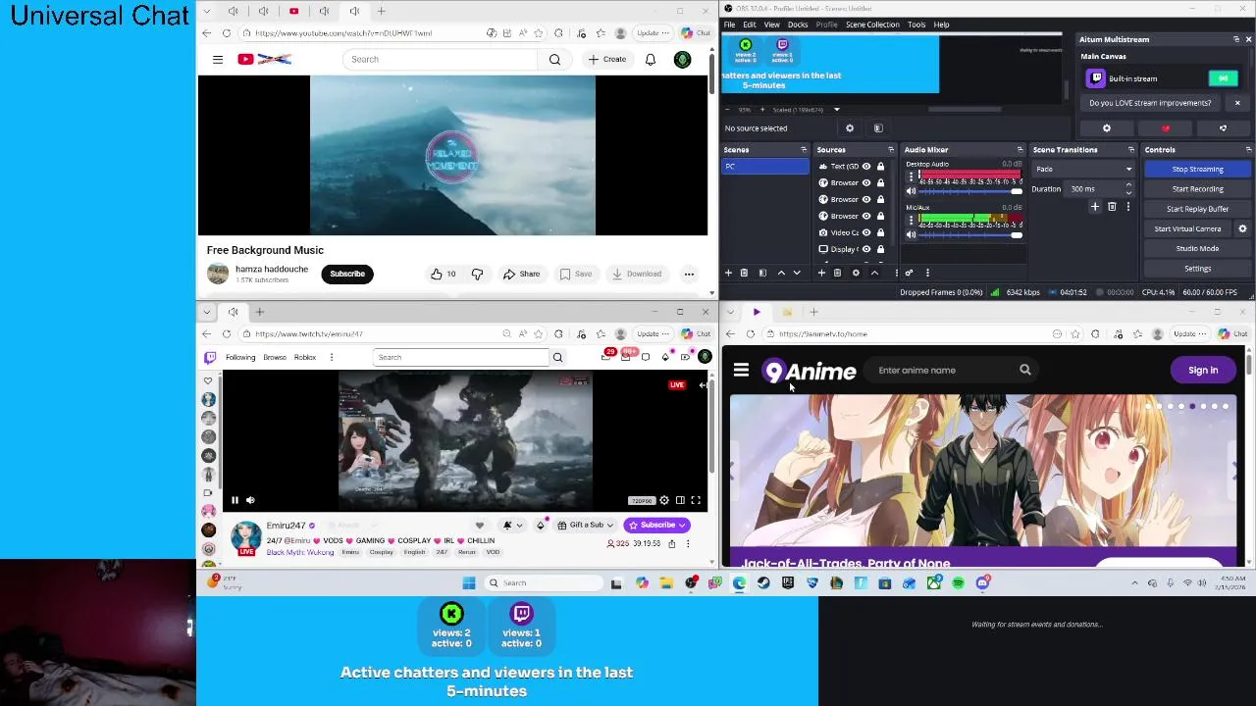
Task: Open YouTube notifications bell
Action: click(651, 60)
